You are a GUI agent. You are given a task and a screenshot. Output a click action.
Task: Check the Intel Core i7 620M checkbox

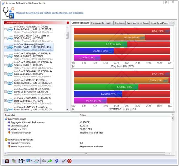[x=5, y=83]
